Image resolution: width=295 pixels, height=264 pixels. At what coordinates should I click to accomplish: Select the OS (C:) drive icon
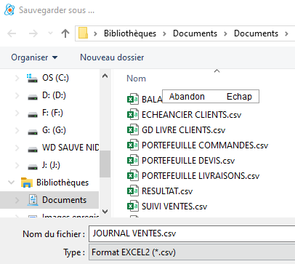(32, 78)
